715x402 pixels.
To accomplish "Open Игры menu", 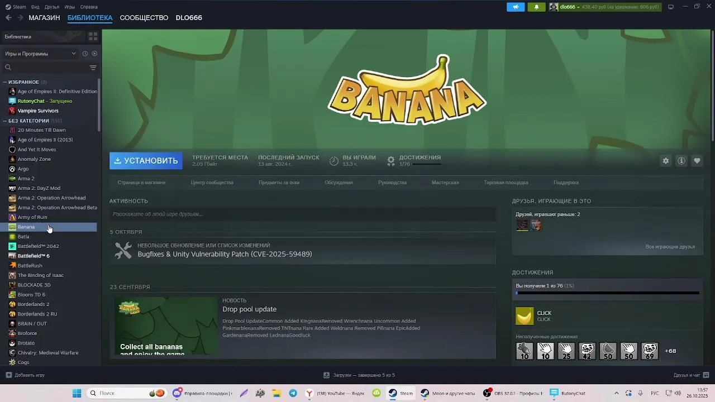I will 70,7.
